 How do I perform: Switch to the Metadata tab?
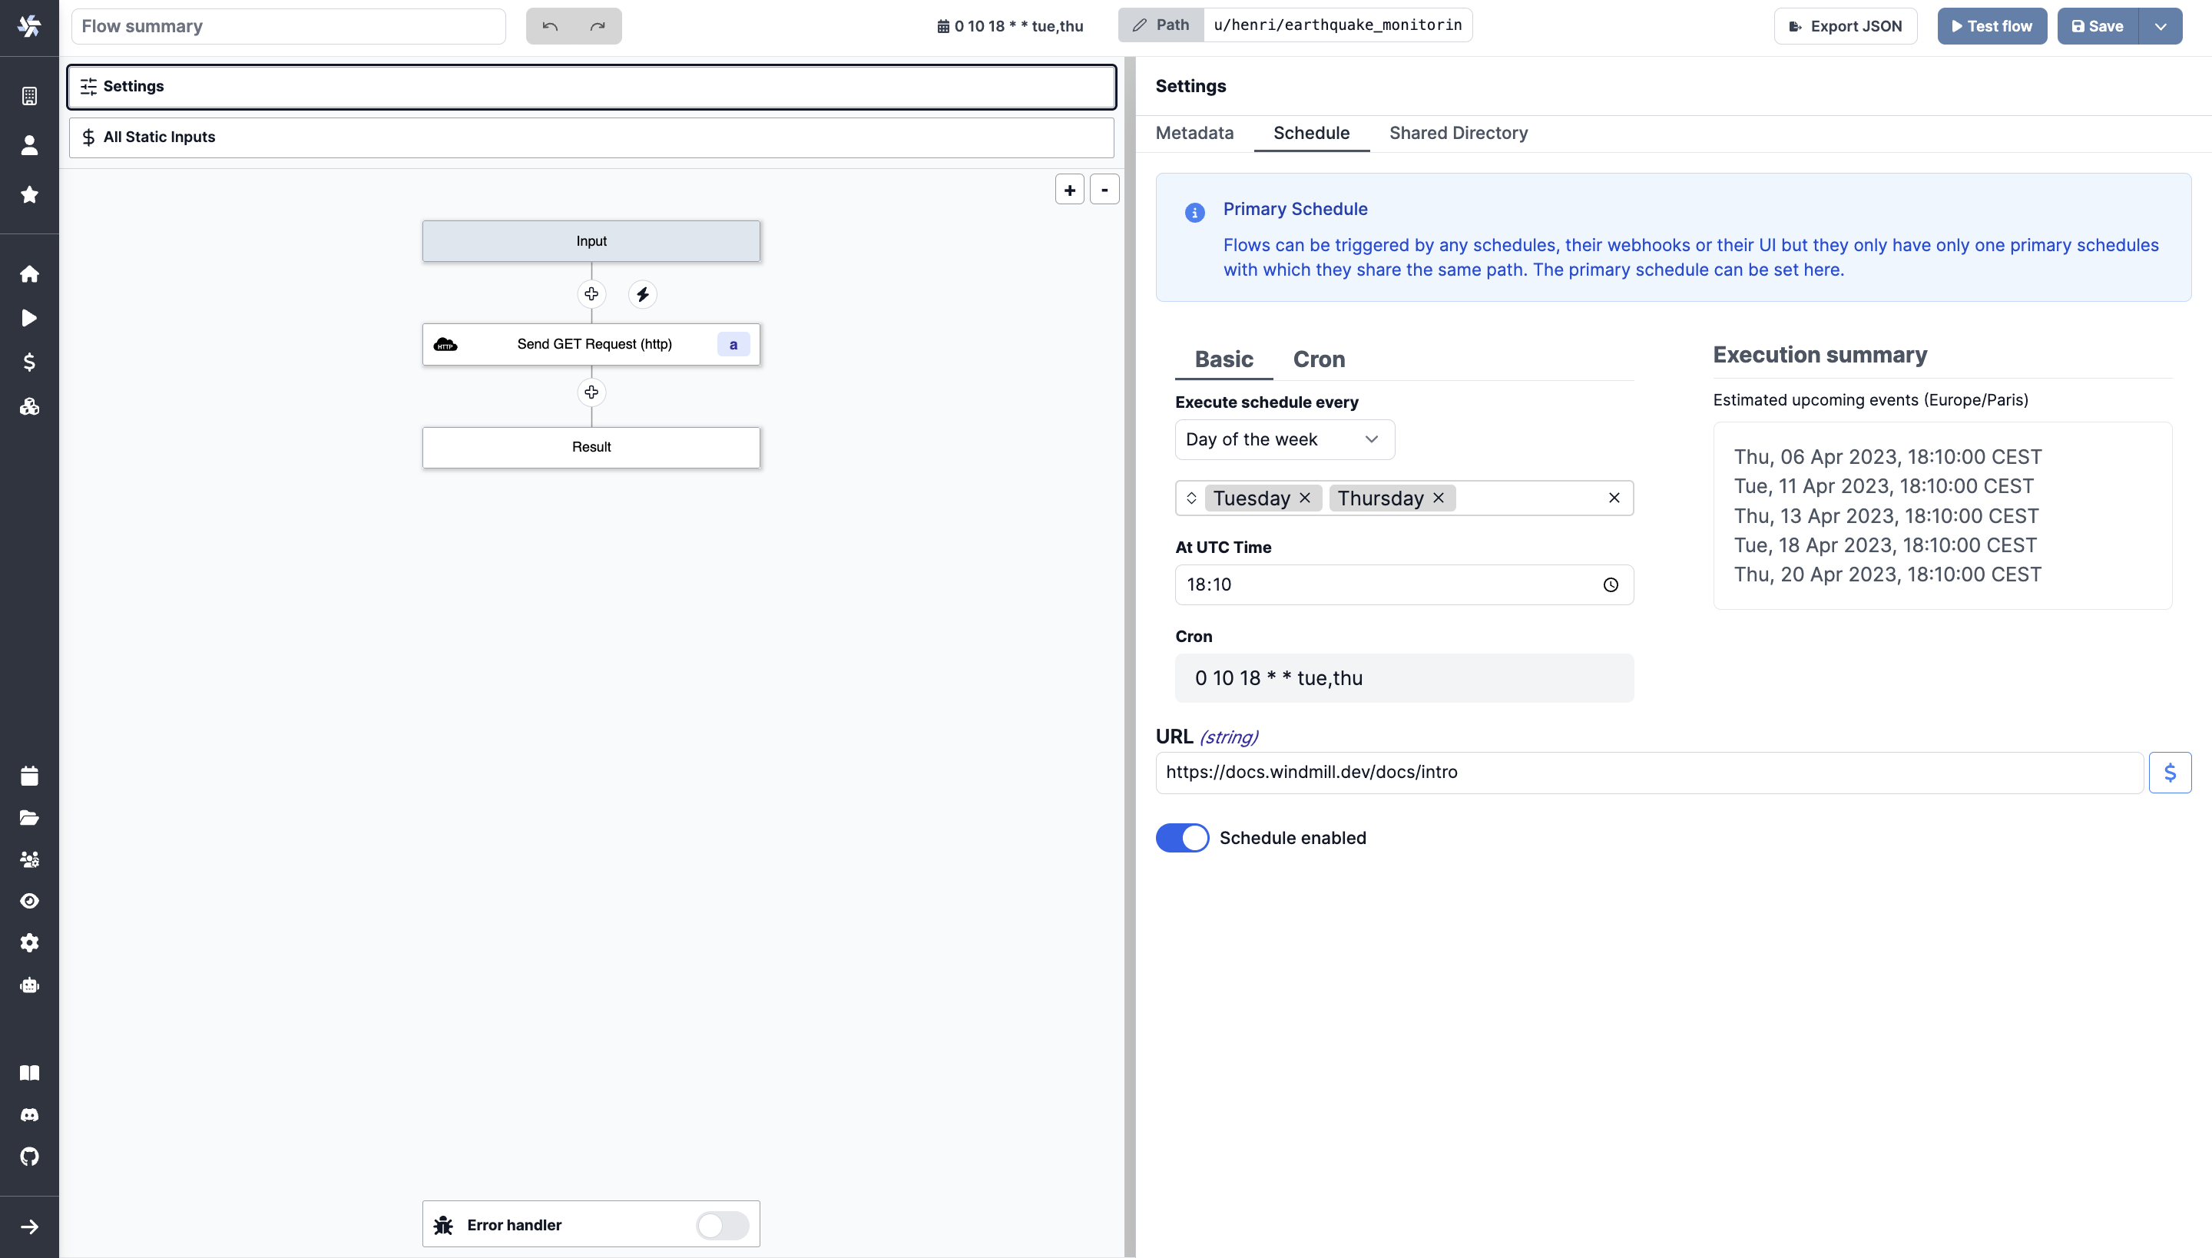1194,133
